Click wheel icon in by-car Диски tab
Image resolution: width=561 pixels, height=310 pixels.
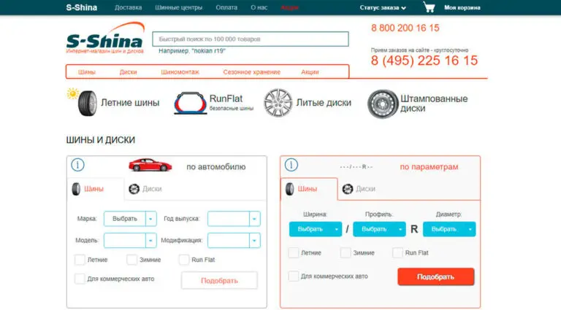coord(134,189)
